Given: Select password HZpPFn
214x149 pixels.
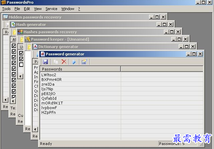Looking at the screenshot, I should (48, 112).
